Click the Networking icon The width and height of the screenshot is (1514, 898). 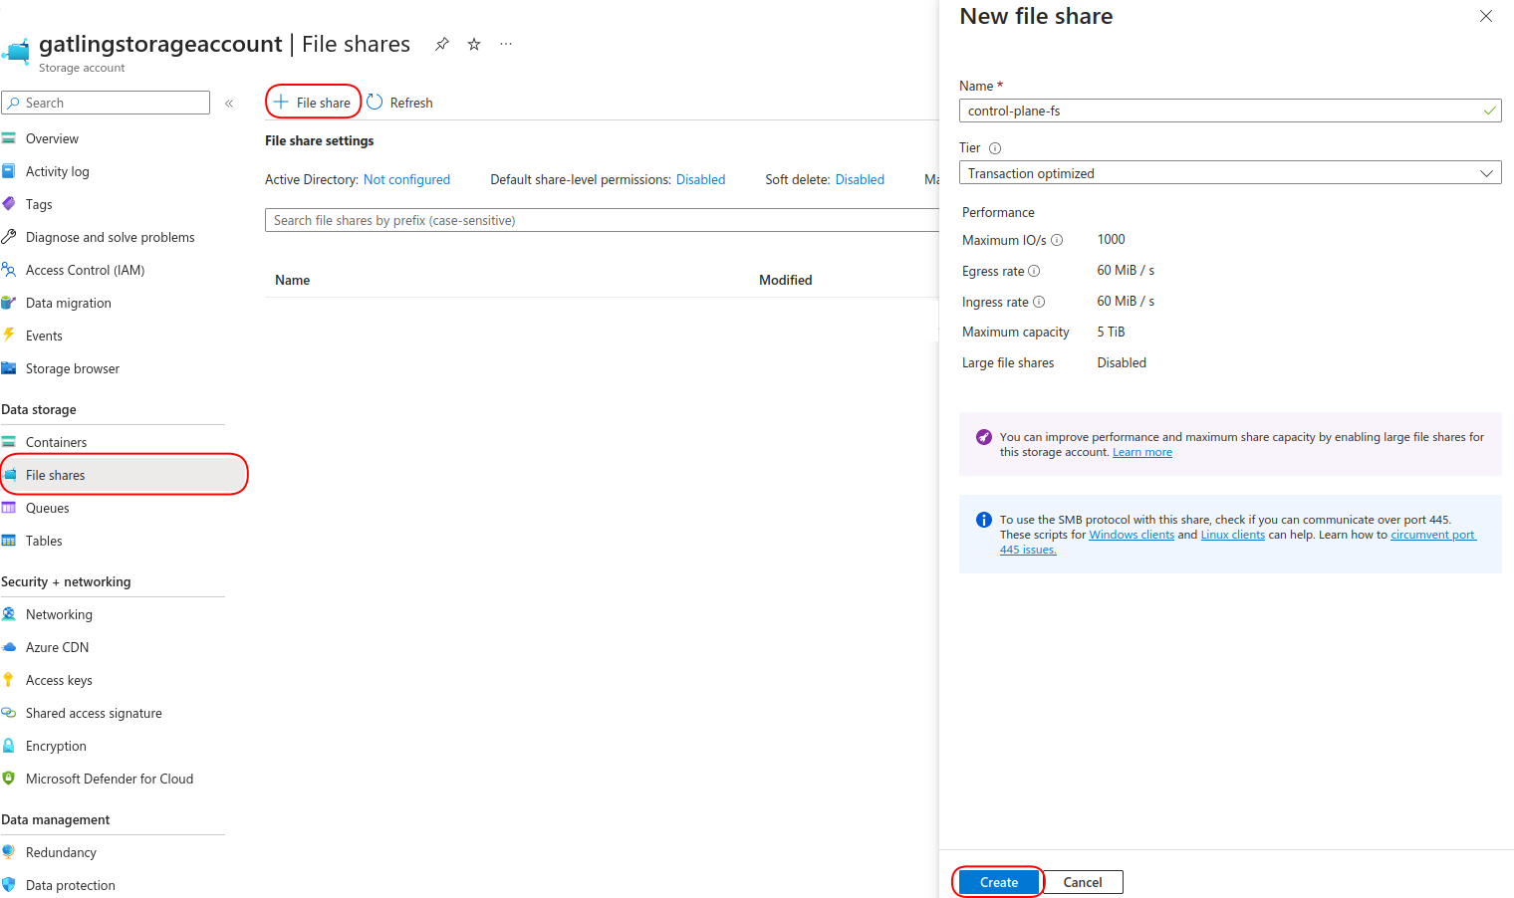click(9, 614)
